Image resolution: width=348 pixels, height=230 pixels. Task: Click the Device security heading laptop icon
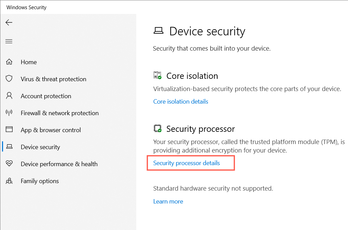pos(158,31)
